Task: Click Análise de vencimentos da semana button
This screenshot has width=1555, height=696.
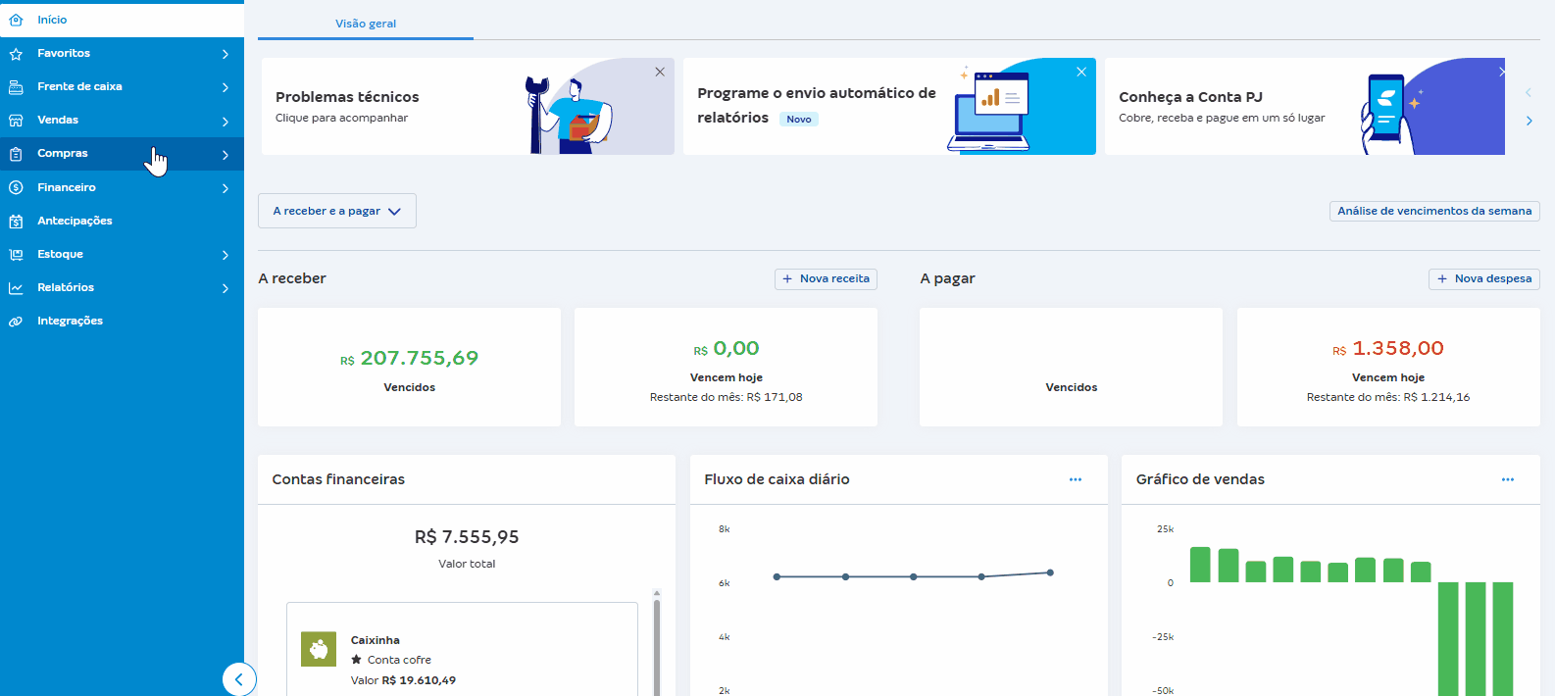Action: [x=1434, y=211]
